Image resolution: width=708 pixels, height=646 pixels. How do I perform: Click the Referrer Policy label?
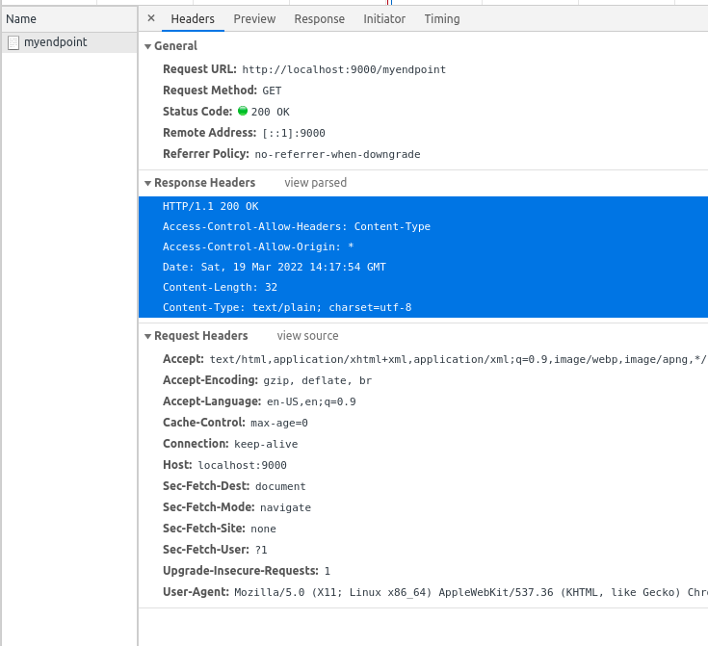pos(206,154)
